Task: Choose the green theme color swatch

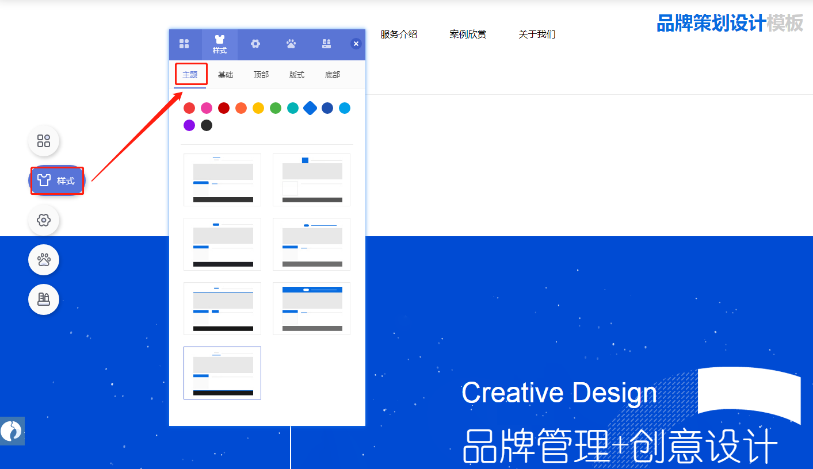Action: tap(276, 108)
